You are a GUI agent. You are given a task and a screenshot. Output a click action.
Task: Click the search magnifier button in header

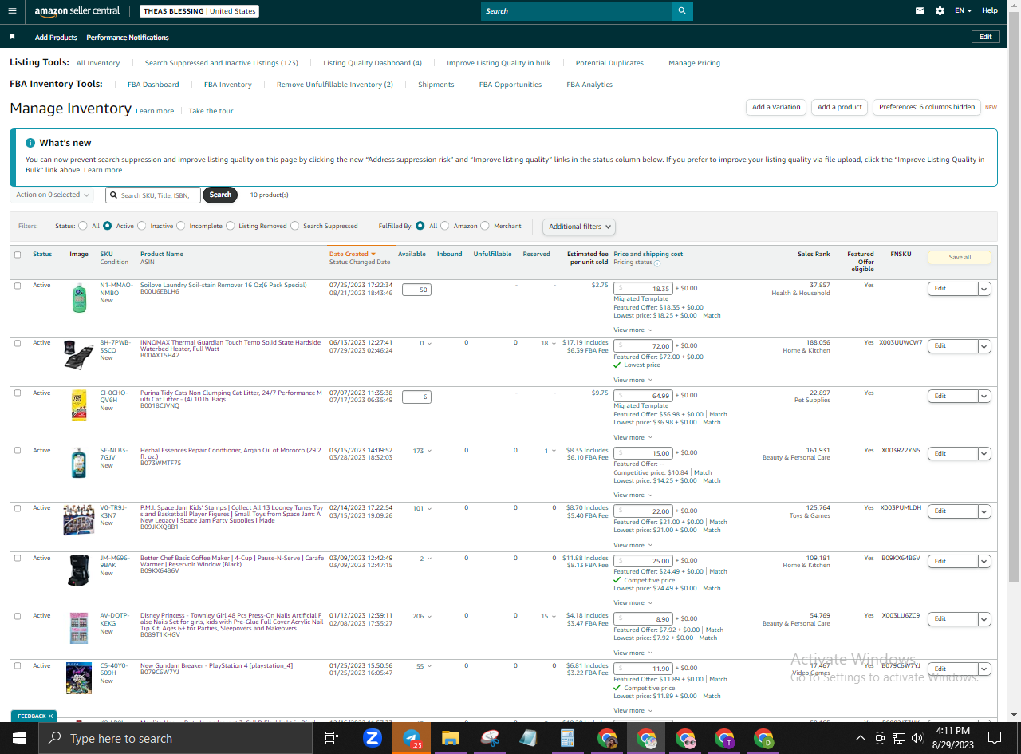click(x=682, y=11)
